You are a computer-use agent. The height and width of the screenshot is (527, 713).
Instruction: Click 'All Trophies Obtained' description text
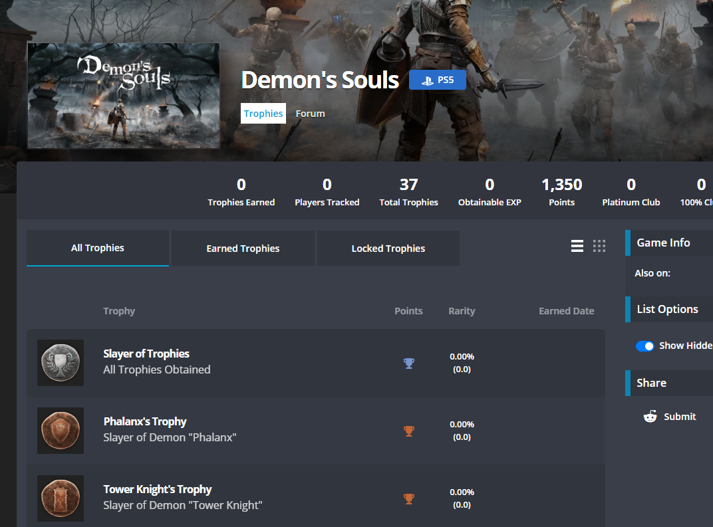coord(157,369)
